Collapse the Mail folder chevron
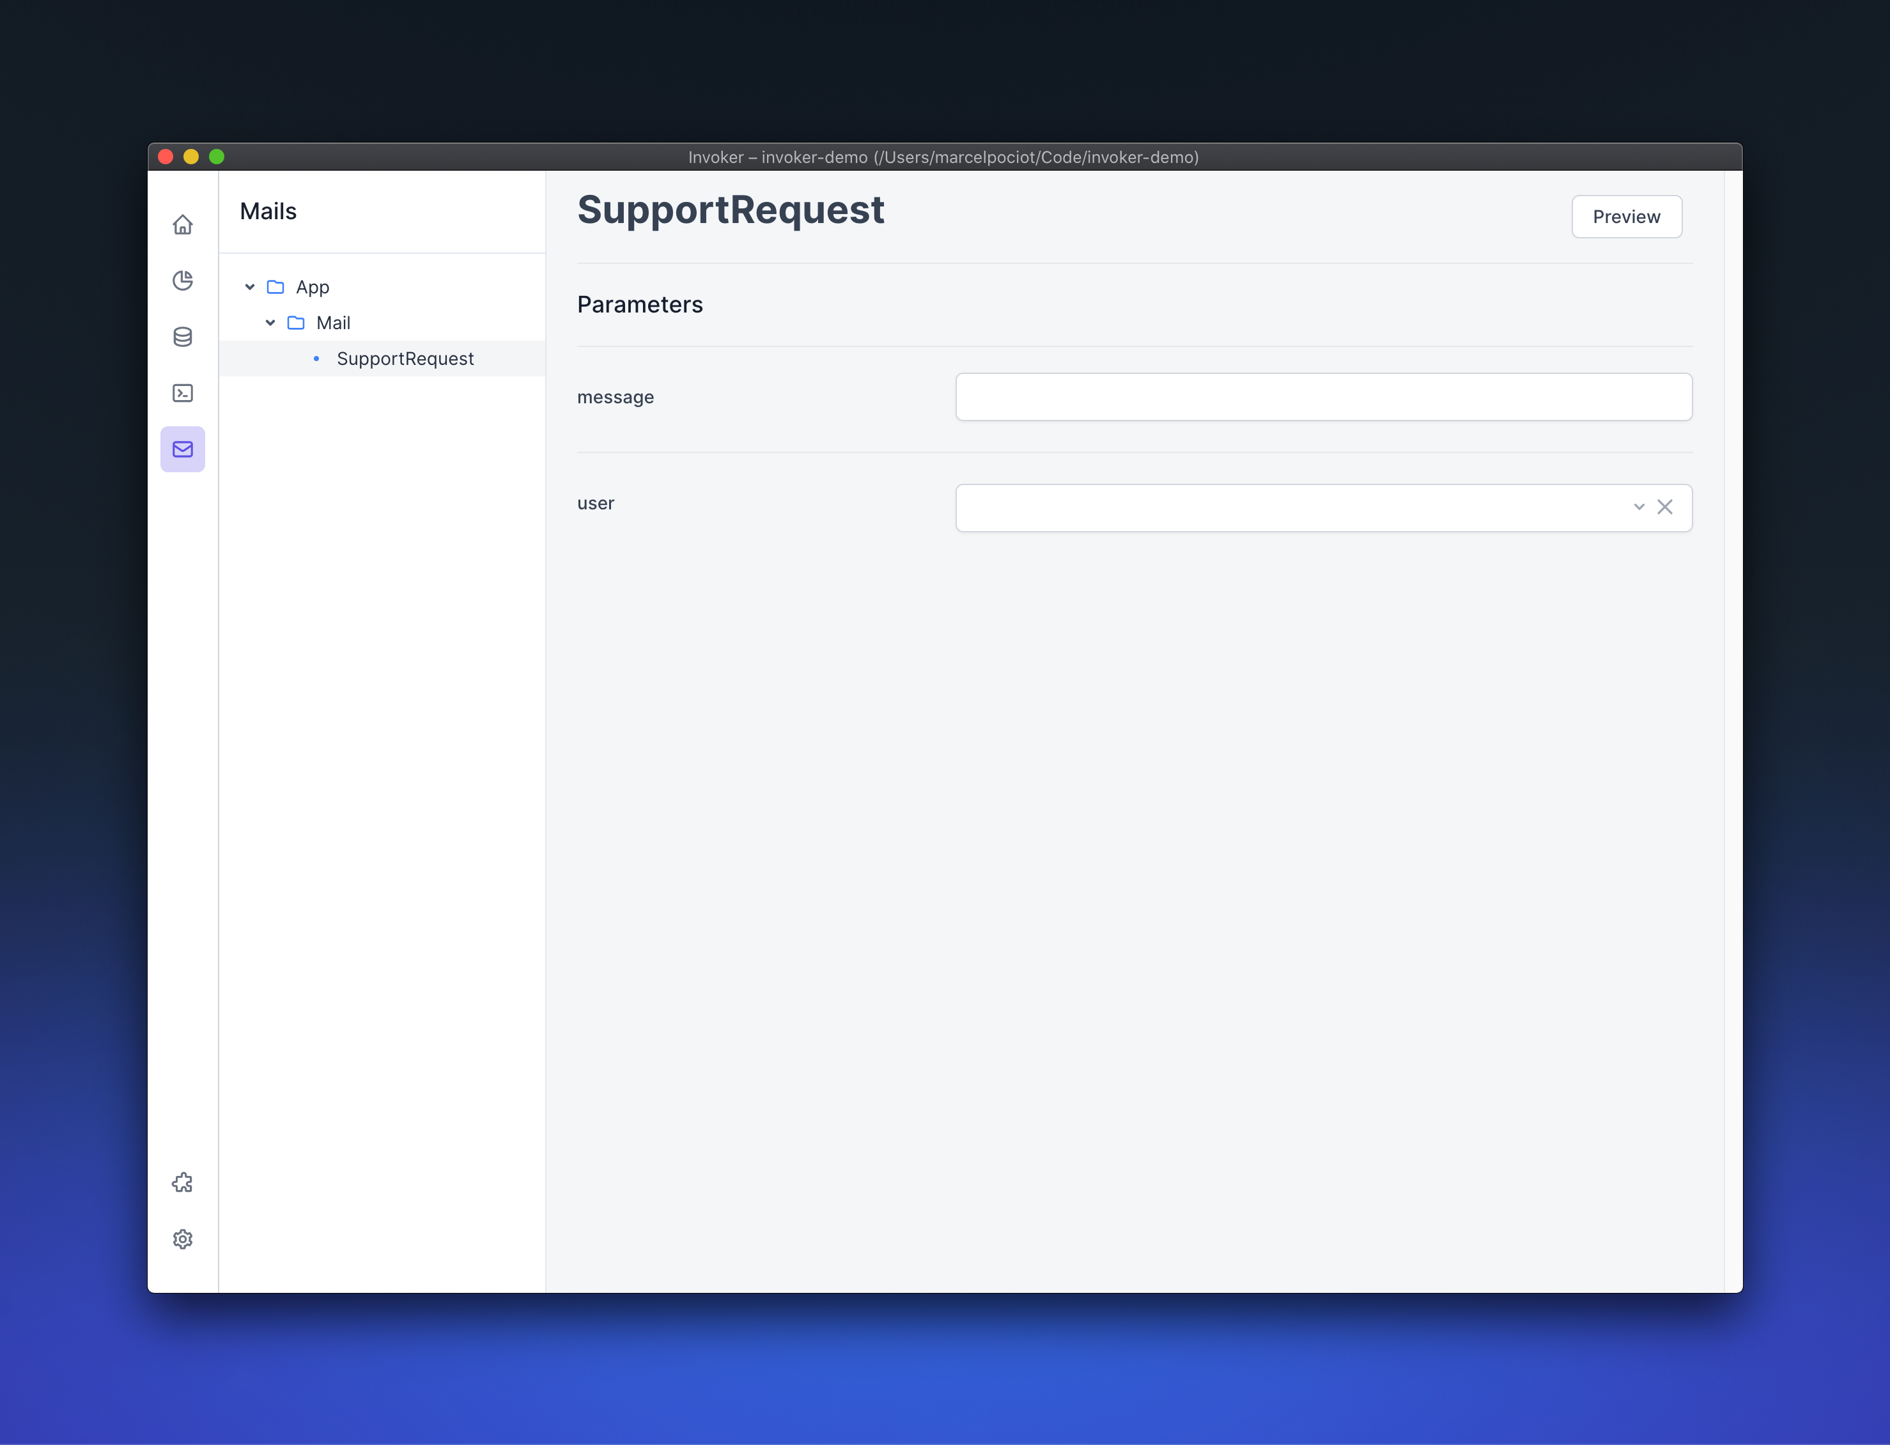 (x=270, y=323)
